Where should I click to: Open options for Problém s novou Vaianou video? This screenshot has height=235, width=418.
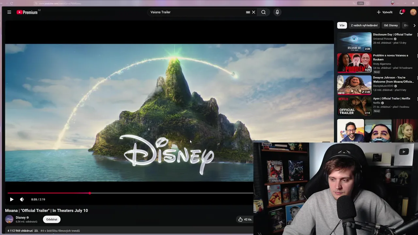[417, 56]
